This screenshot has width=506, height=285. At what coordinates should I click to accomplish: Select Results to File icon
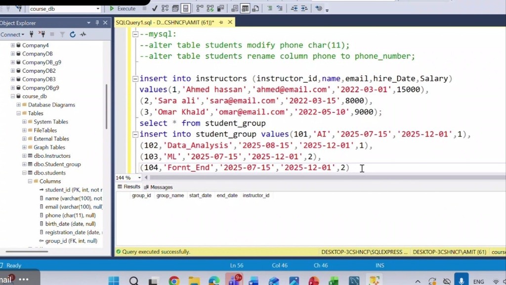tap(255, 9)
